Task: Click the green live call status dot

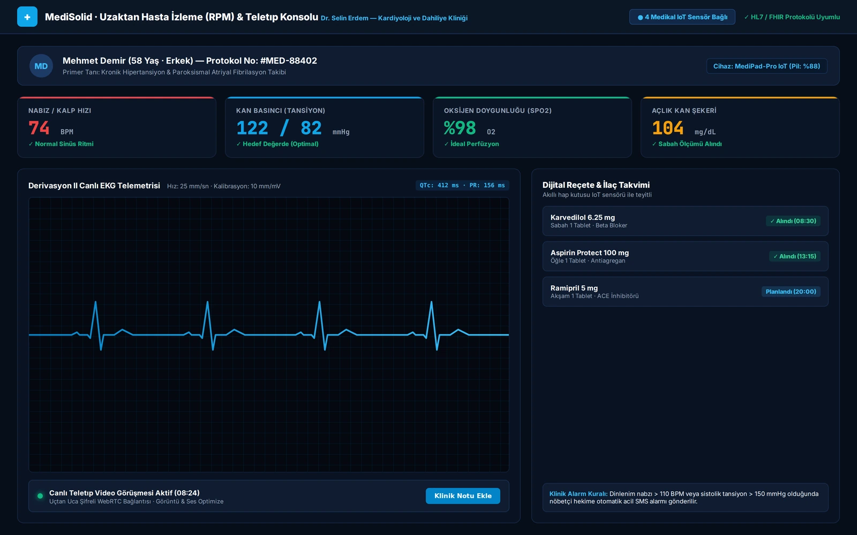Action: click(40, 496)
